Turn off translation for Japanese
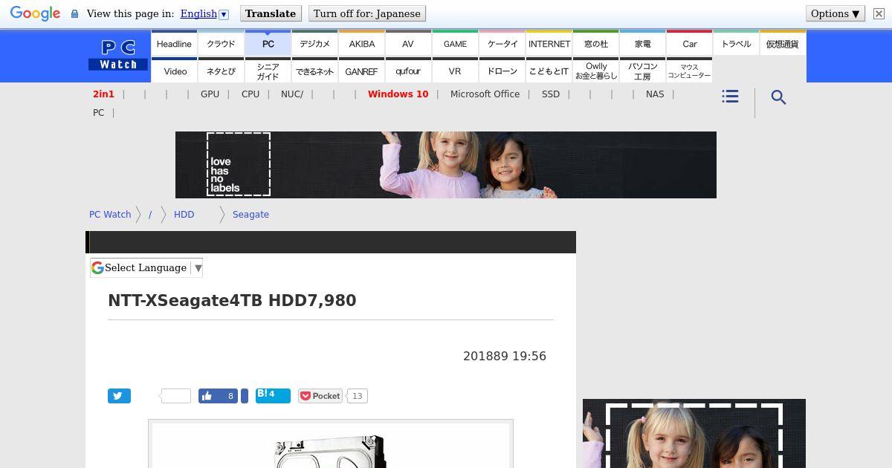Screen dimensions: 892x468 click(366, 13)
